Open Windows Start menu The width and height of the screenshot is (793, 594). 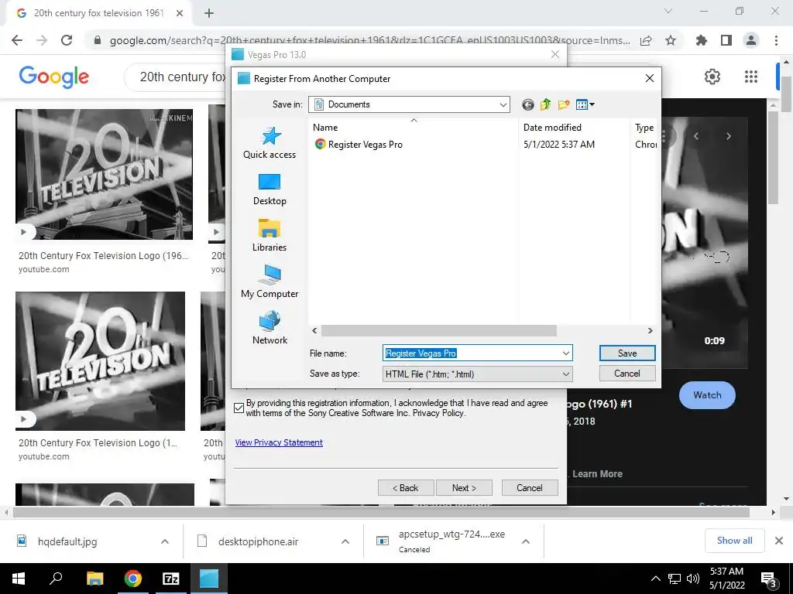(x=19, y=579)
